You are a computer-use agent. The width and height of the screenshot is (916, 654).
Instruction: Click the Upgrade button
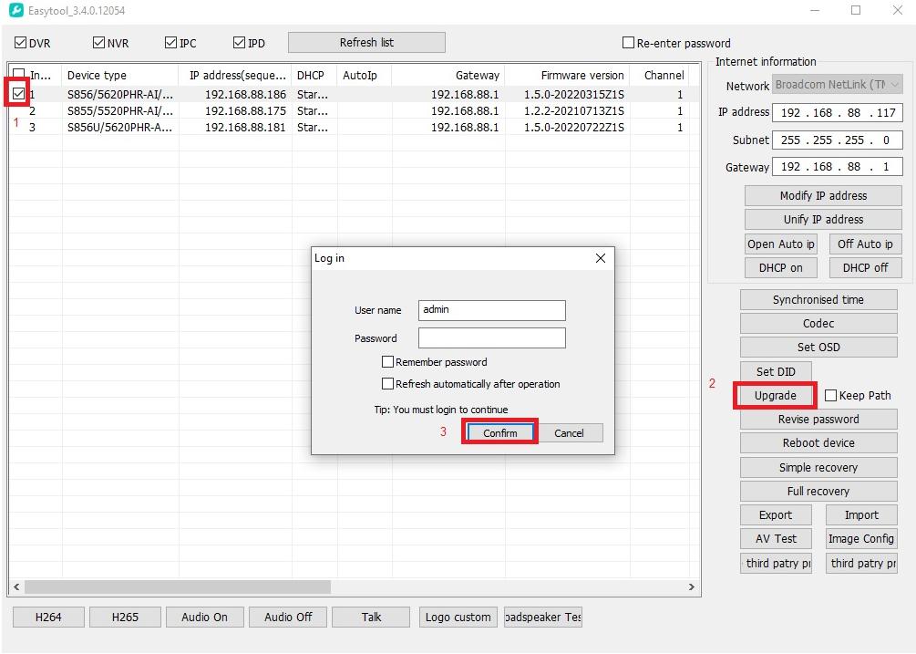coord(775,396)
